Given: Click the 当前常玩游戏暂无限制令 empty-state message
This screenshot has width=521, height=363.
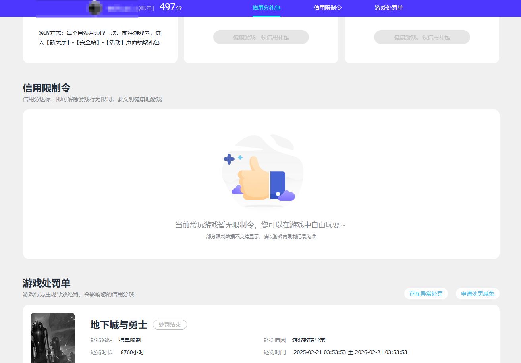Looking at the screenshot, I should pyautogui.click(x=260, y=225).
